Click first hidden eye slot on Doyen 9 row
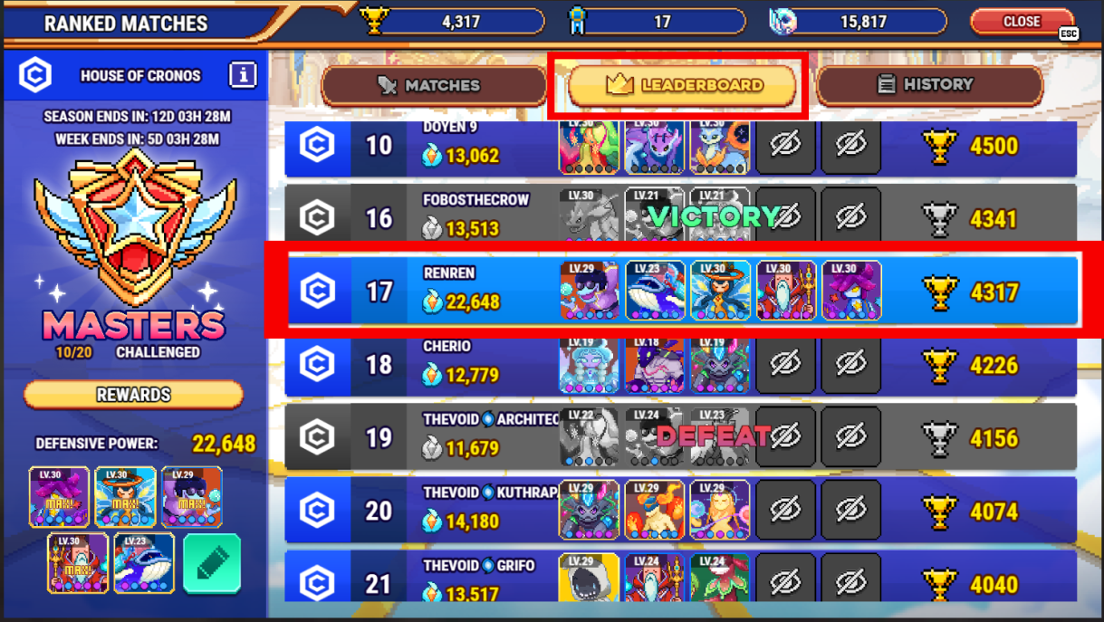Image resolution: width=1104 pixels, height=622 pixels. 785,145
